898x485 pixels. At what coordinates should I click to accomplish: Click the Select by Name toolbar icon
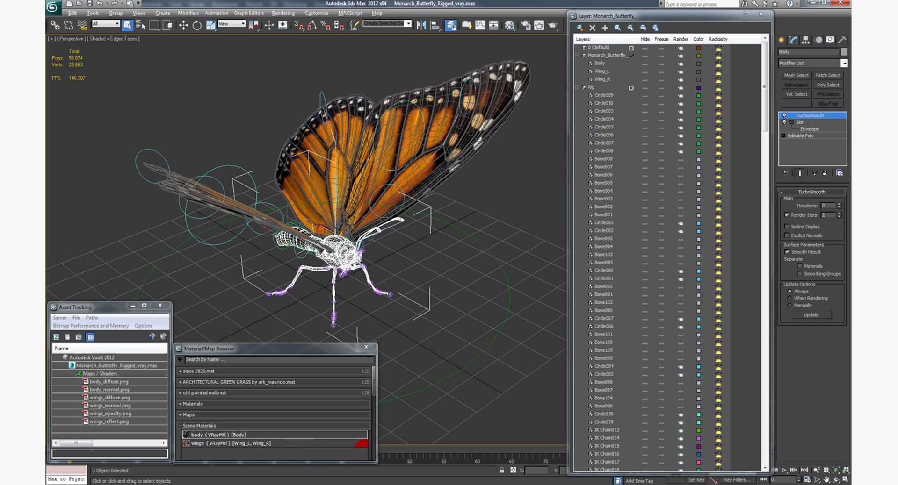[140, 25]
